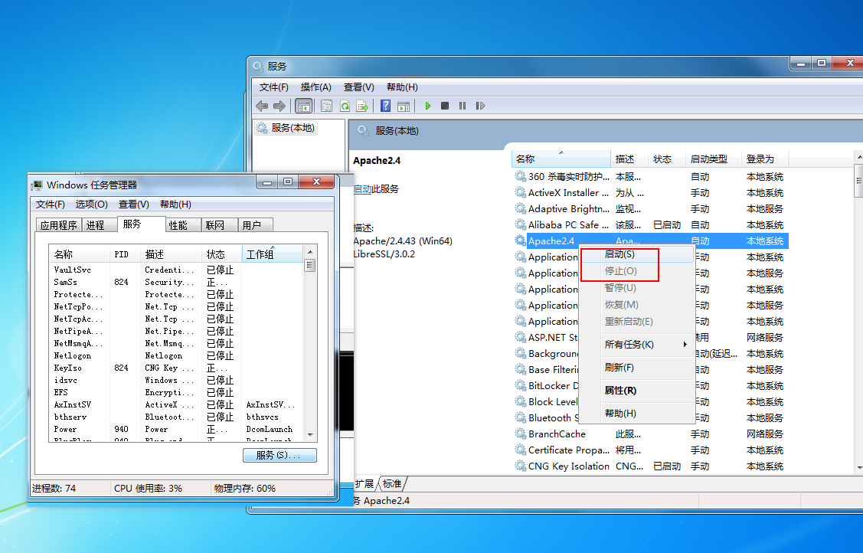This screenshot has height=553, width=863.
Task: Click the gear icon beside CNG Key Isolation
Action: click(520, 466)
